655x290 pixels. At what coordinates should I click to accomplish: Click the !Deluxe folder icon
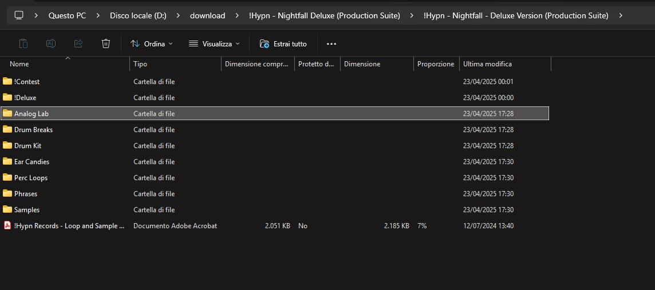pos(7,97)
